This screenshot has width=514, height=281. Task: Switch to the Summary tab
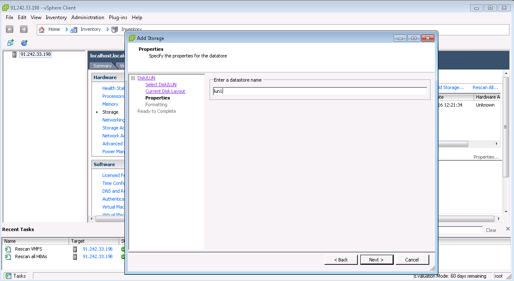[x=102, y=66]
